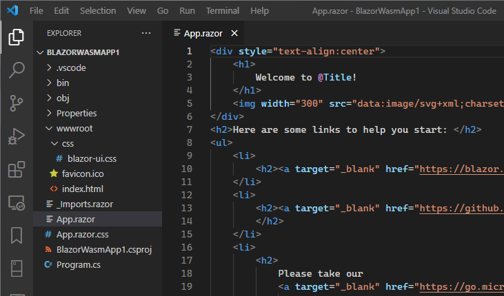
Task: Open favicon.ico in the explorer
Action: point(83,173)
